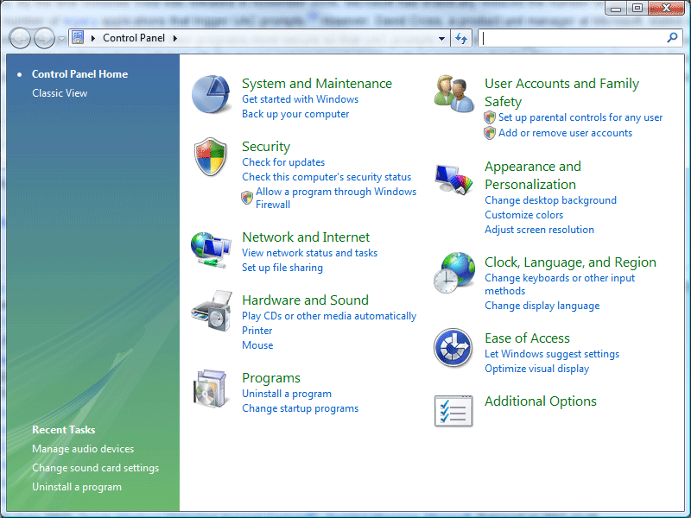Open Appearance and Personalization heading
This screenshot has width=691, height=518.
click(533, 175)
